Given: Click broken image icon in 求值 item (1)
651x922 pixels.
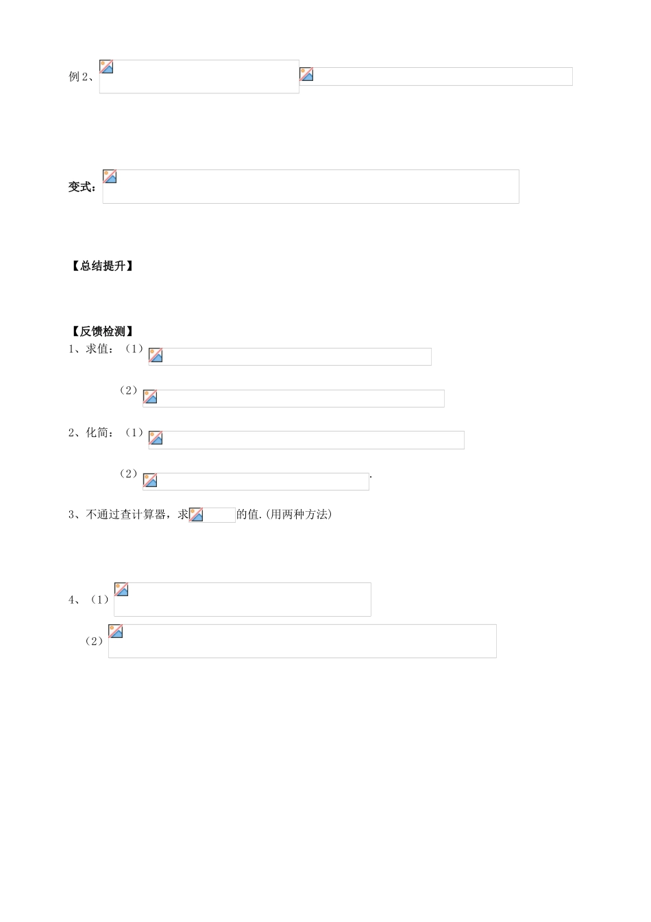Looking at the screenshot, I should point(156,355).
